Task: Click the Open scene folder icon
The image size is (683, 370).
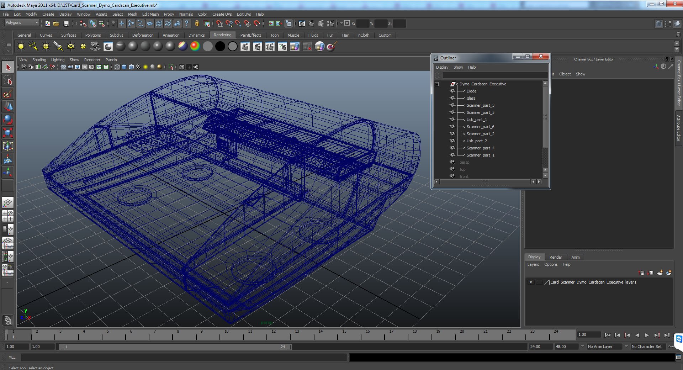Action: click(56, 23)
